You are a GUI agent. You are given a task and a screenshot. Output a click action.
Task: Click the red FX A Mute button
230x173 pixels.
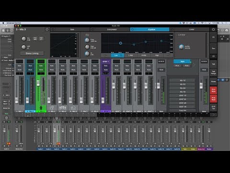click(x=213, y=90)
